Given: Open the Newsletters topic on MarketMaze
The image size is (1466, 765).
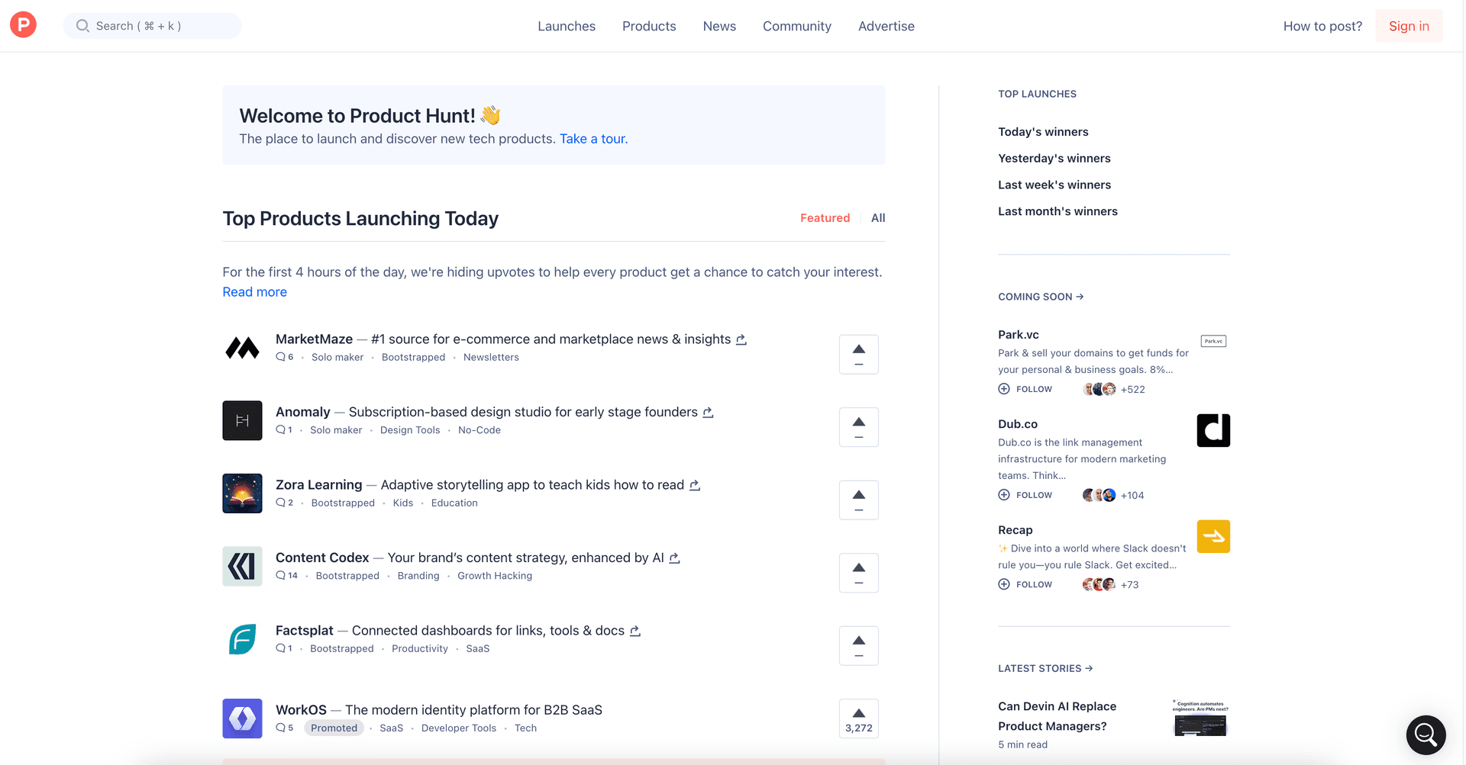Looking at the screenshot, I should click(491, 357).
